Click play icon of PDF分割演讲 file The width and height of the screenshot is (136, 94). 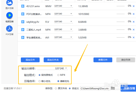pos(23,14)
